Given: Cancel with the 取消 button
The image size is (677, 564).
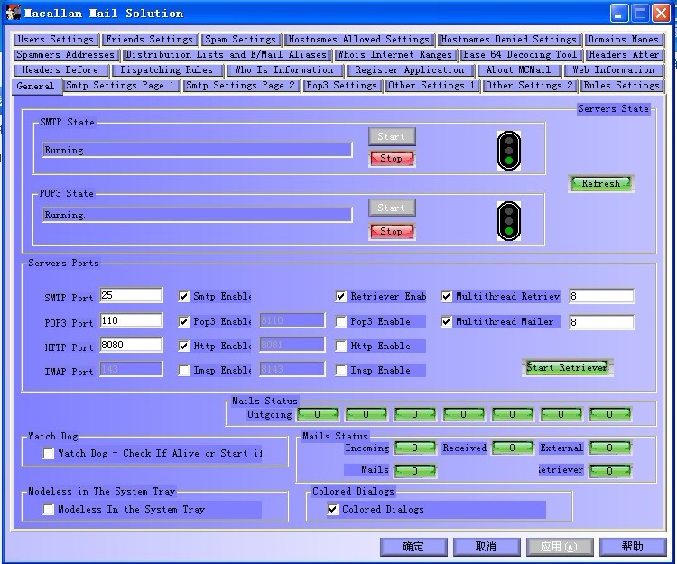Looking at the screenshot, I should point(487,547).
